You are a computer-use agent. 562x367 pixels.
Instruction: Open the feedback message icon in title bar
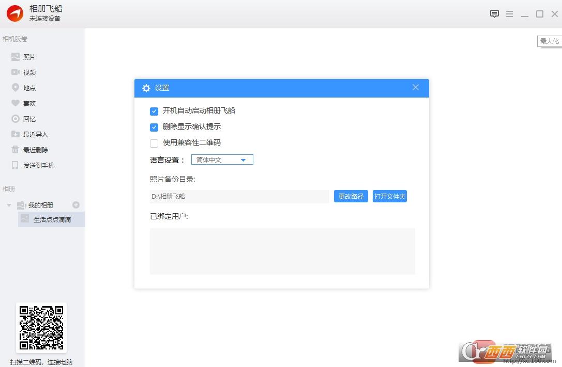[494, 14]
